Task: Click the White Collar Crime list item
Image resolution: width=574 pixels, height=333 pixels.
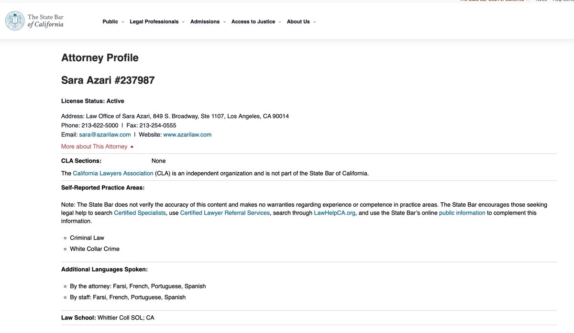Action: coord(95,249)
